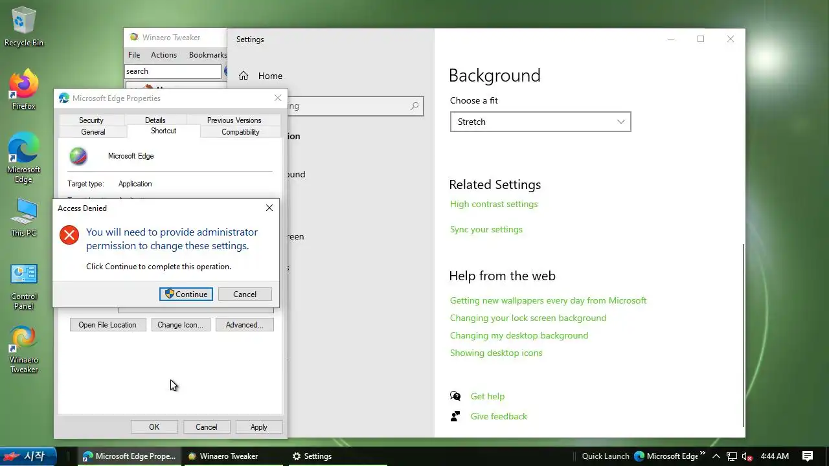Open the Recycle Bin desktop icon
Viewport: 829px width, 466px height.
pos(24,27)
